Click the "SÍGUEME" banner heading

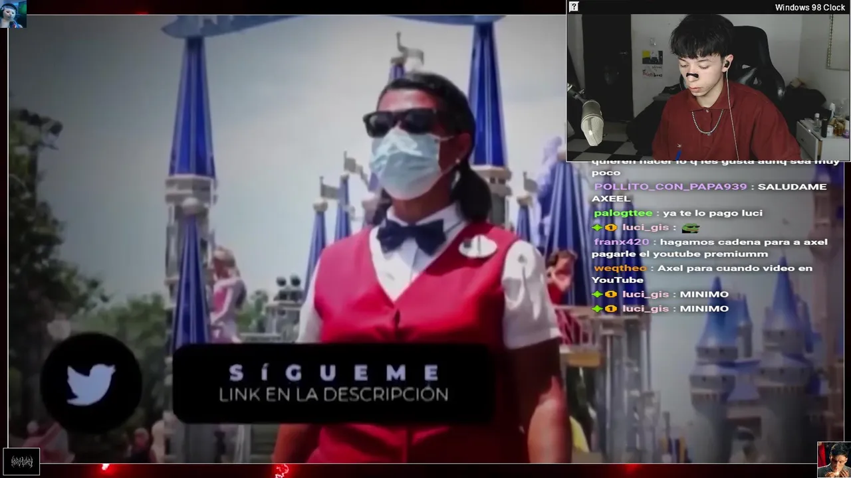(334, 372)
